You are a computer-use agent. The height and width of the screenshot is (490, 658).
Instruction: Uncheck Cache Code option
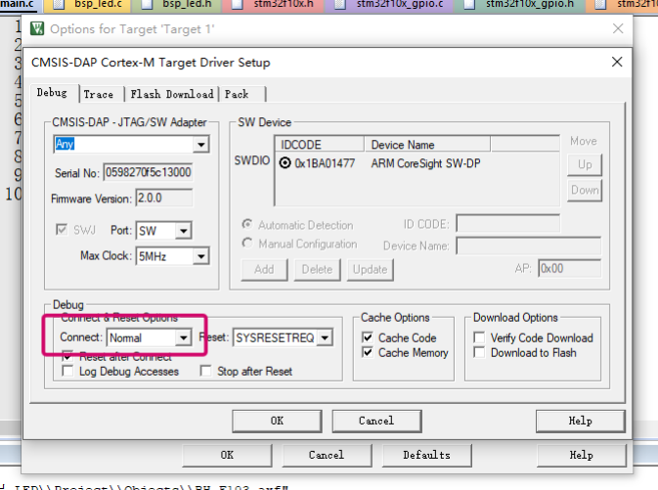[368, 337]
